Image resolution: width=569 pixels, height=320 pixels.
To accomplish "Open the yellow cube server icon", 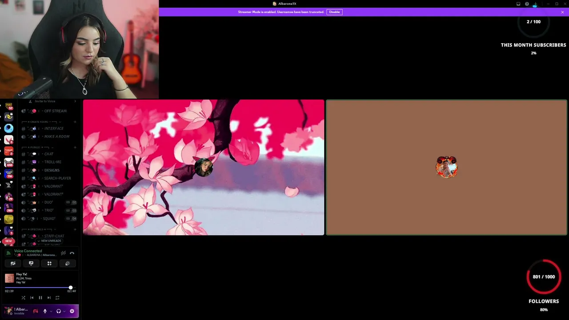I will 8,219.
